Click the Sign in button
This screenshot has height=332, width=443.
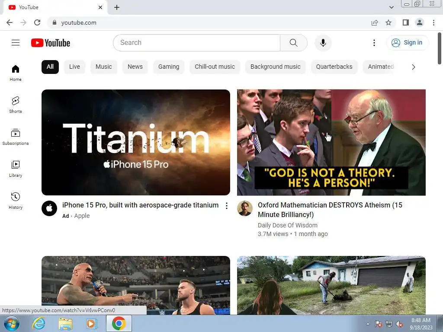pos(407,43)
